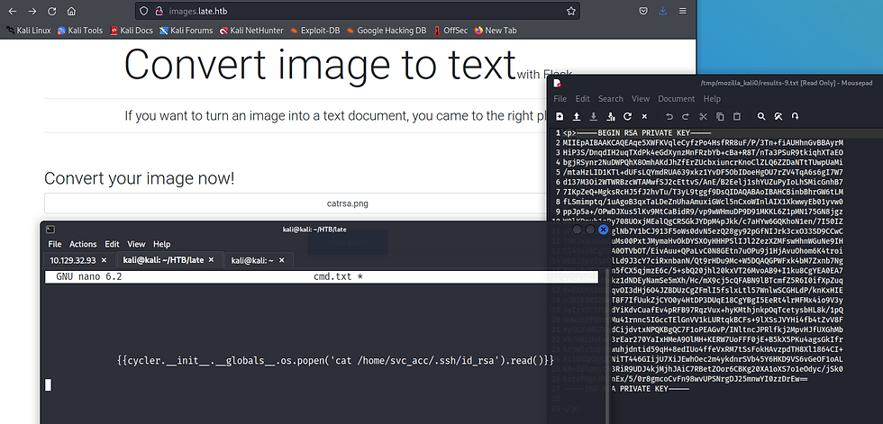Open the Mousepad View menu
This screenshot has height=424, width=883.
tap(641, 99)
